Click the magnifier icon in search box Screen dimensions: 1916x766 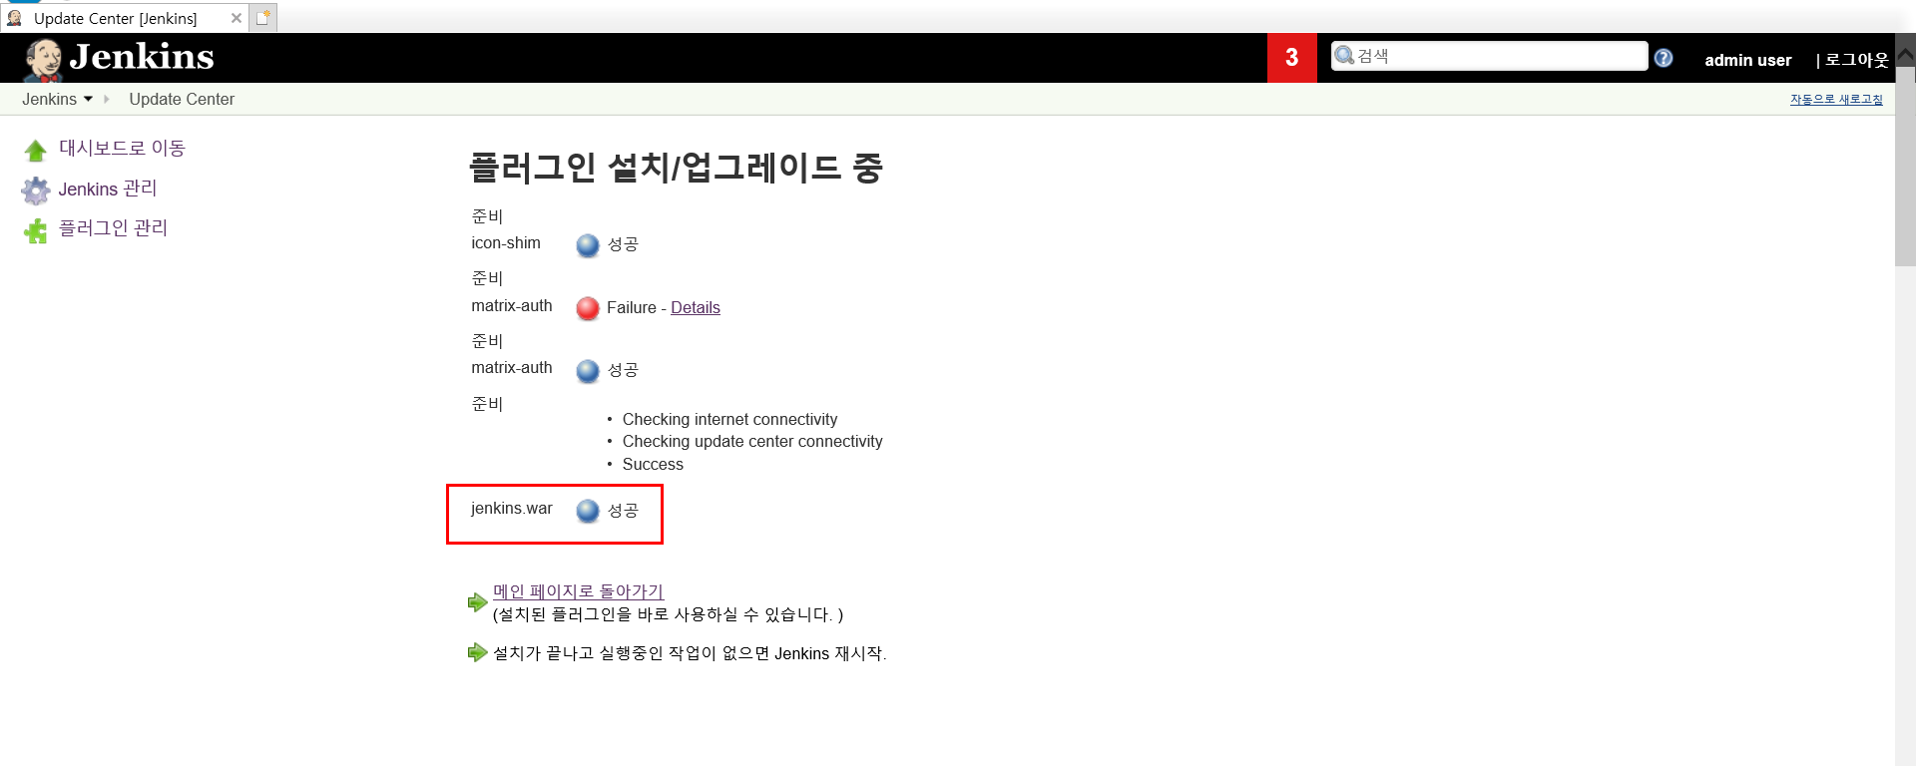pyautogui.click(x=1344, y=55)
